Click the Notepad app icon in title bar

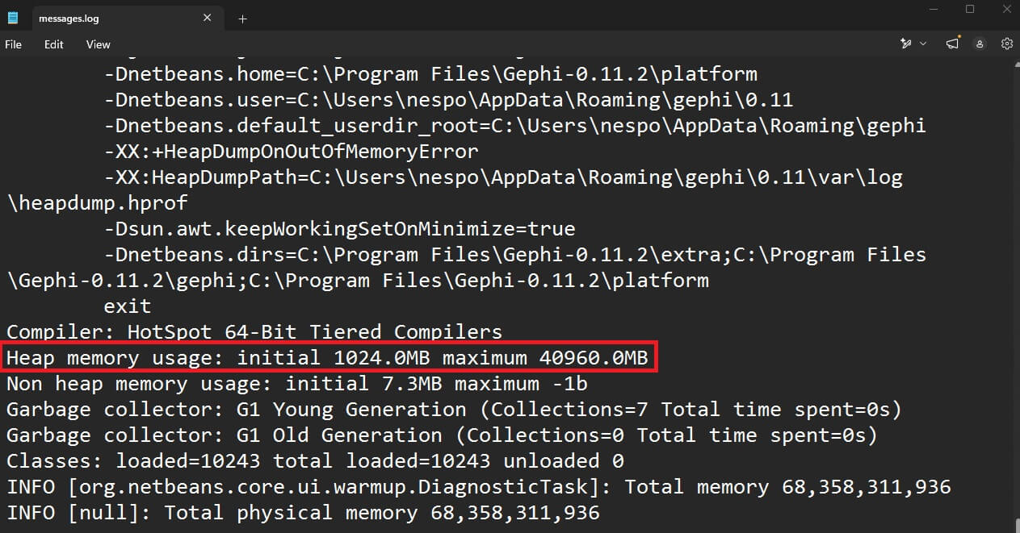(x=13, y=18)
